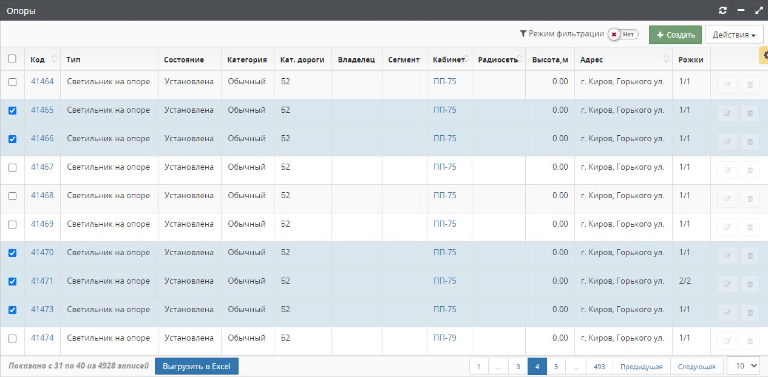Viewport: 768px width, 377px height.
Task: Toggle the Режим фильтрации switch
Action: (x=623, y=35)
